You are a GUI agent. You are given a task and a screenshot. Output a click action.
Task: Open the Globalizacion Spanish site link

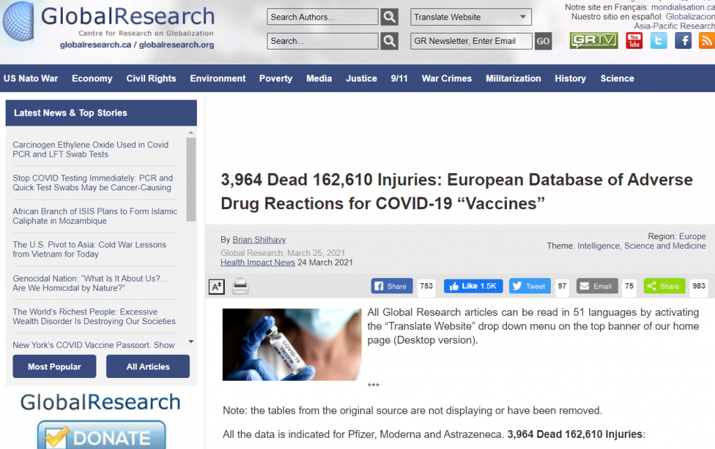[x=691, y=17]
